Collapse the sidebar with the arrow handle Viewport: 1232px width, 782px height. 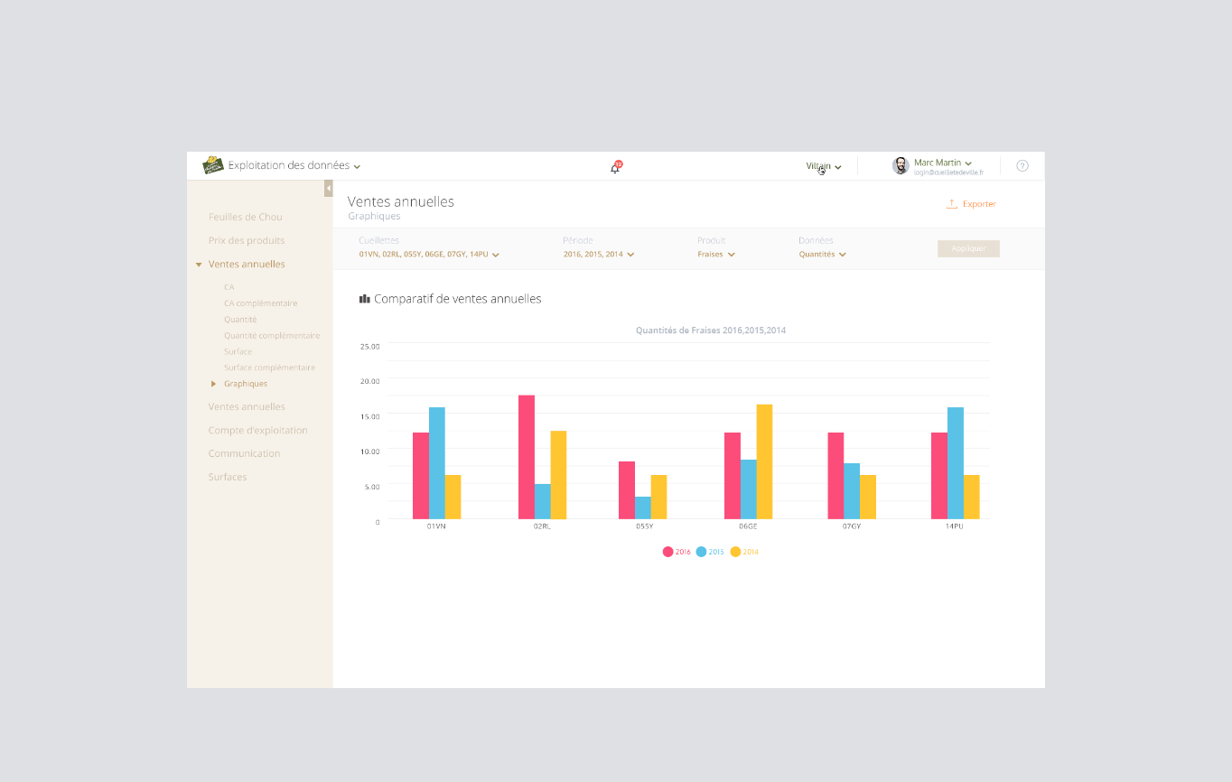(329, 188)
